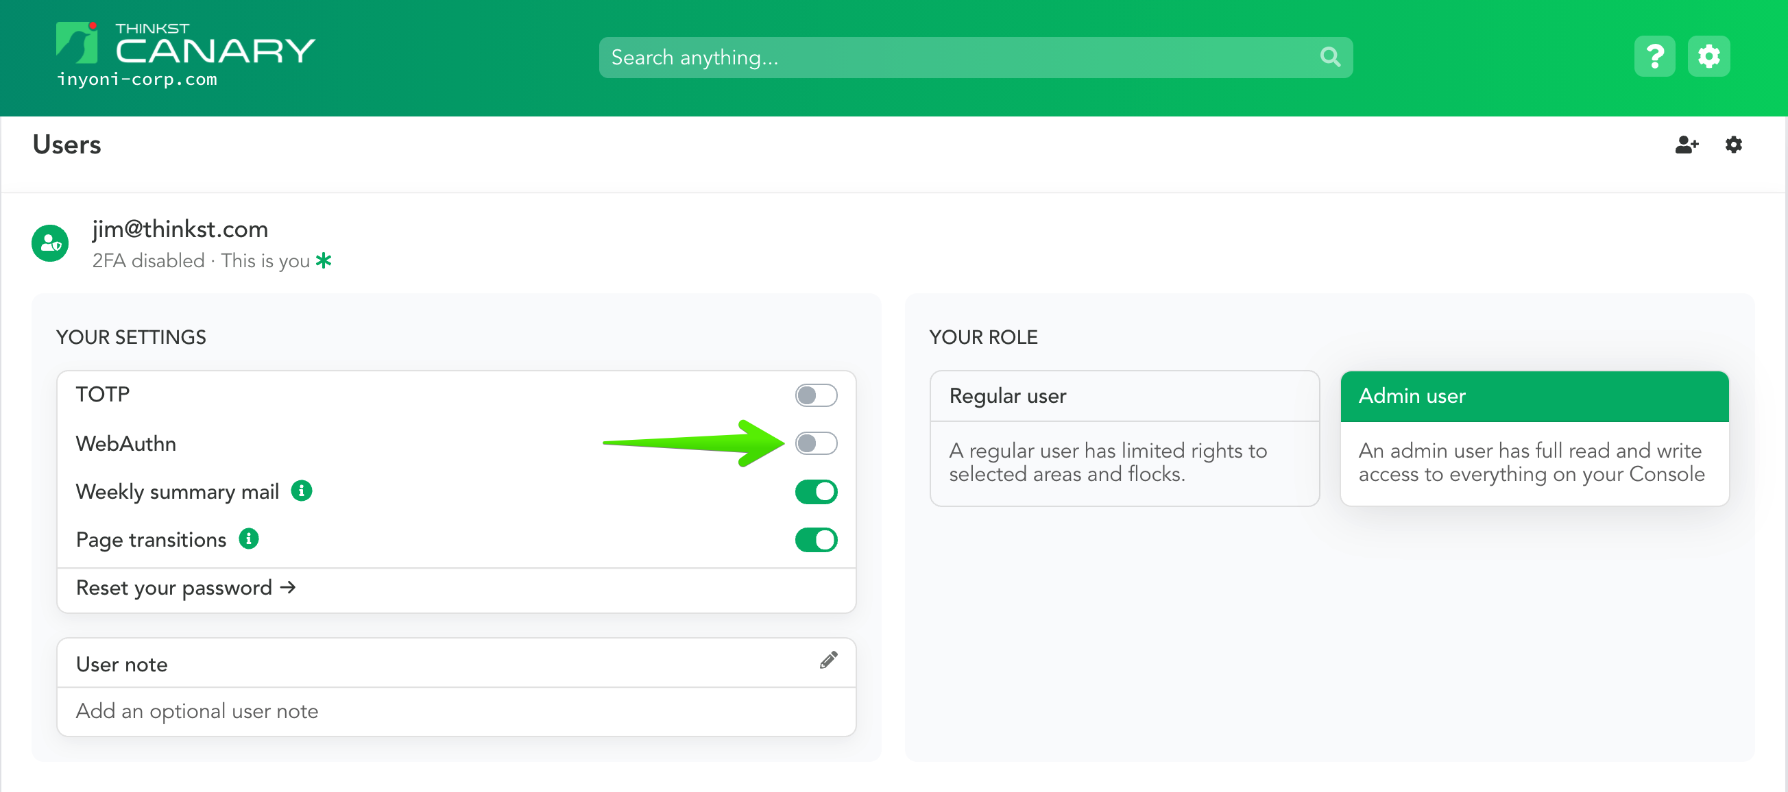
Task: Open the help icon
Action: point(1655,56)
